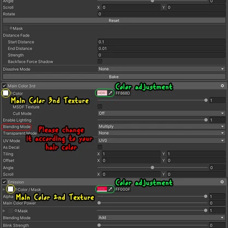Click the Scroll X field above Rotate

131,8
